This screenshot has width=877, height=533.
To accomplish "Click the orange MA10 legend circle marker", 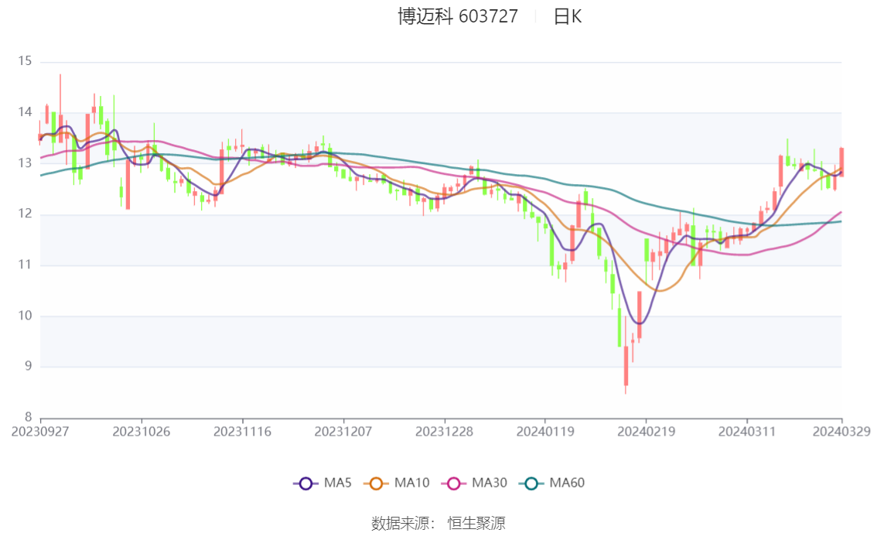I will (377, 483).
